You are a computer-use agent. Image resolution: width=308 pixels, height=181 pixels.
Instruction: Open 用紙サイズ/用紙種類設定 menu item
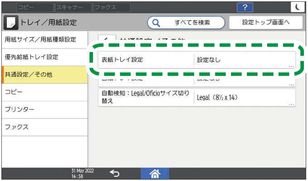point(44,40)
